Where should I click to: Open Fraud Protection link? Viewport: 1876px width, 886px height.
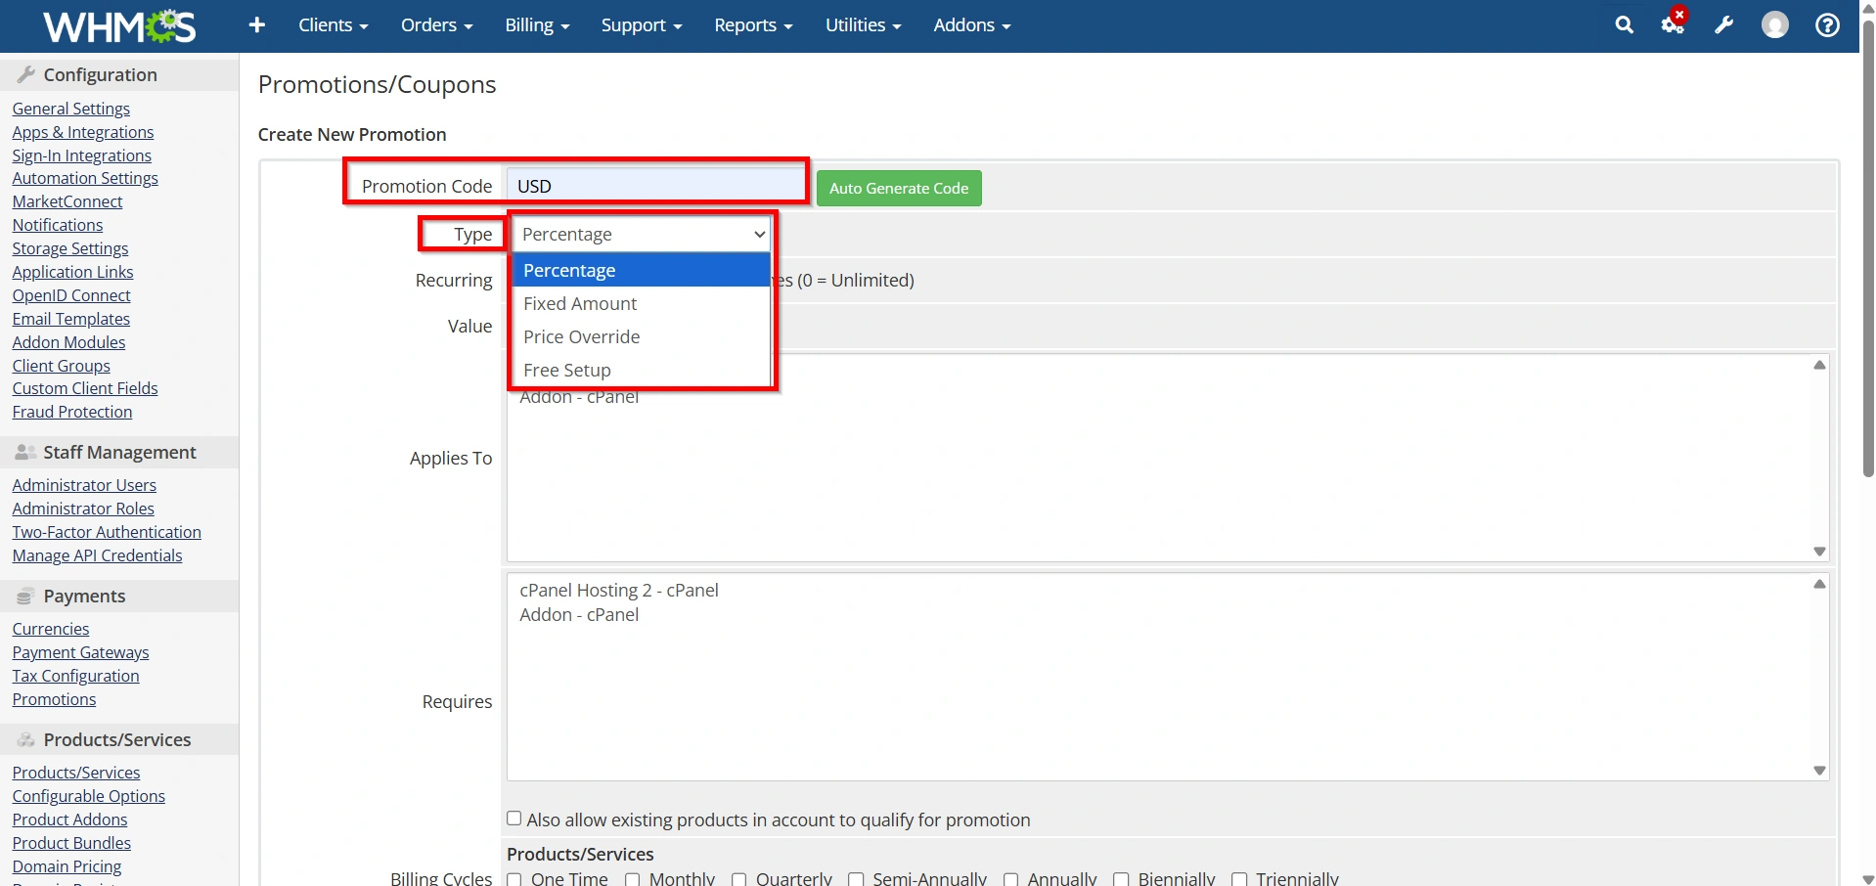(x=72, y=412)
